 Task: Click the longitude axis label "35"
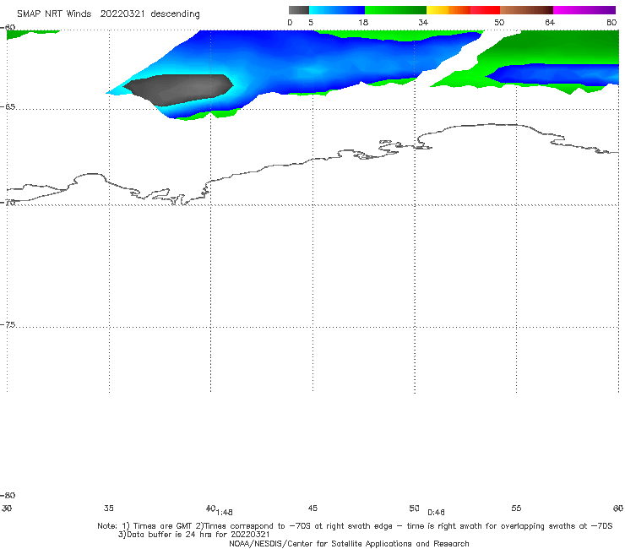[x=108, y=508]
